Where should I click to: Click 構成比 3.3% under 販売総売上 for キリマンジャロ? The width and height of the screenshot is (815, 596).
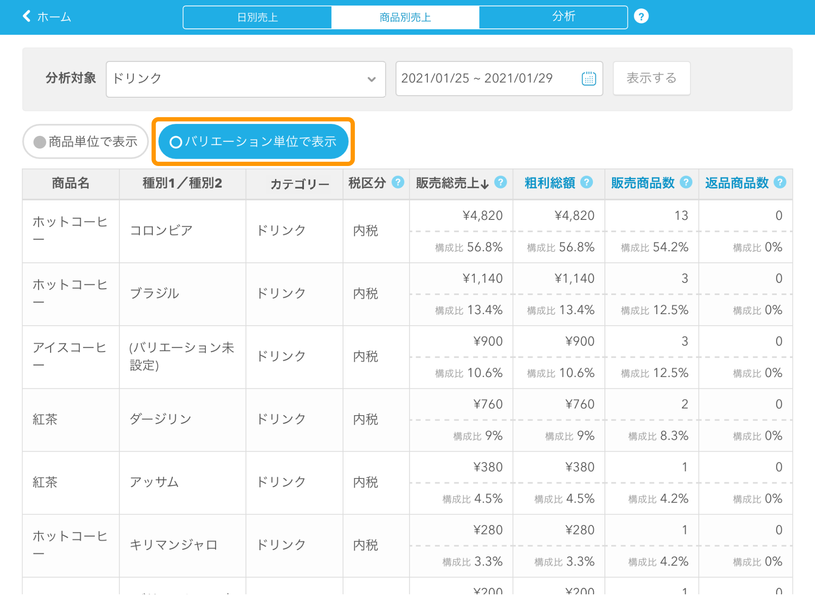pos(472,562)
